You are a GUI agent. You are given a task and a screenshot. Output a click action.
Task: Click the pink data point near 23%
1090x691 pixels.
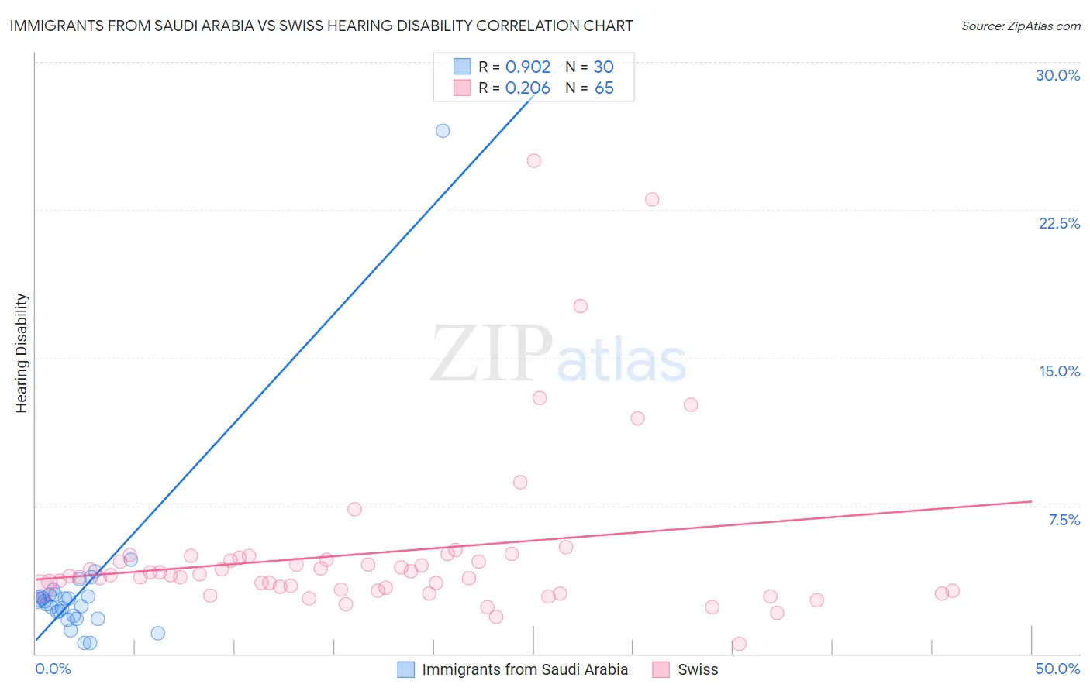[652, 199]
